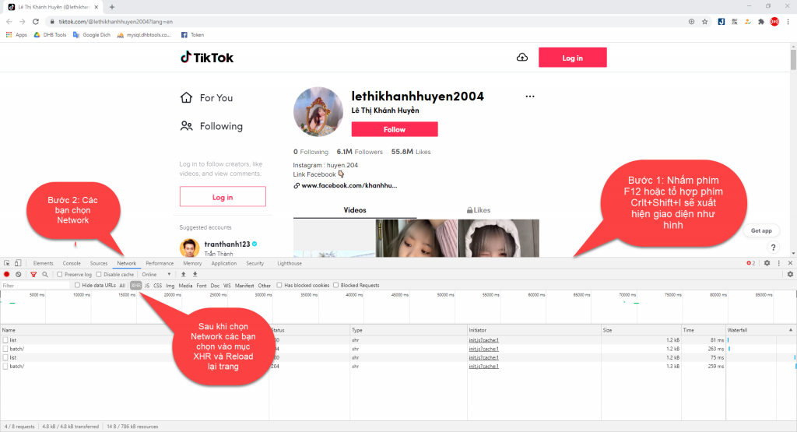
Task: Open DevTools three-dot customize menu
Action: tap(778, 263)
